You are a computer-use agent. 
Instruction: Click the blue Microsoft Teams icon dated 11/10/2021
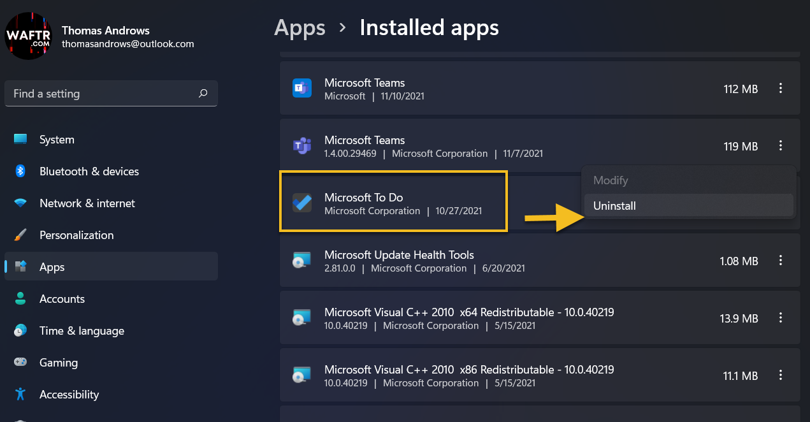(302, 89)
